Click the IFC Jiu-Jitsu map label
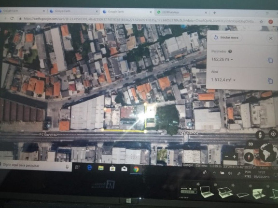The width and height of the screenshot is (278, 208). (x=48, y=135)
